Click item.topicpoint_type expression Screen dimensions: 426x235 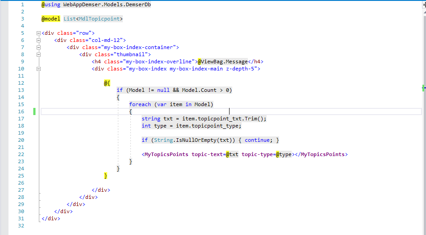207,126
